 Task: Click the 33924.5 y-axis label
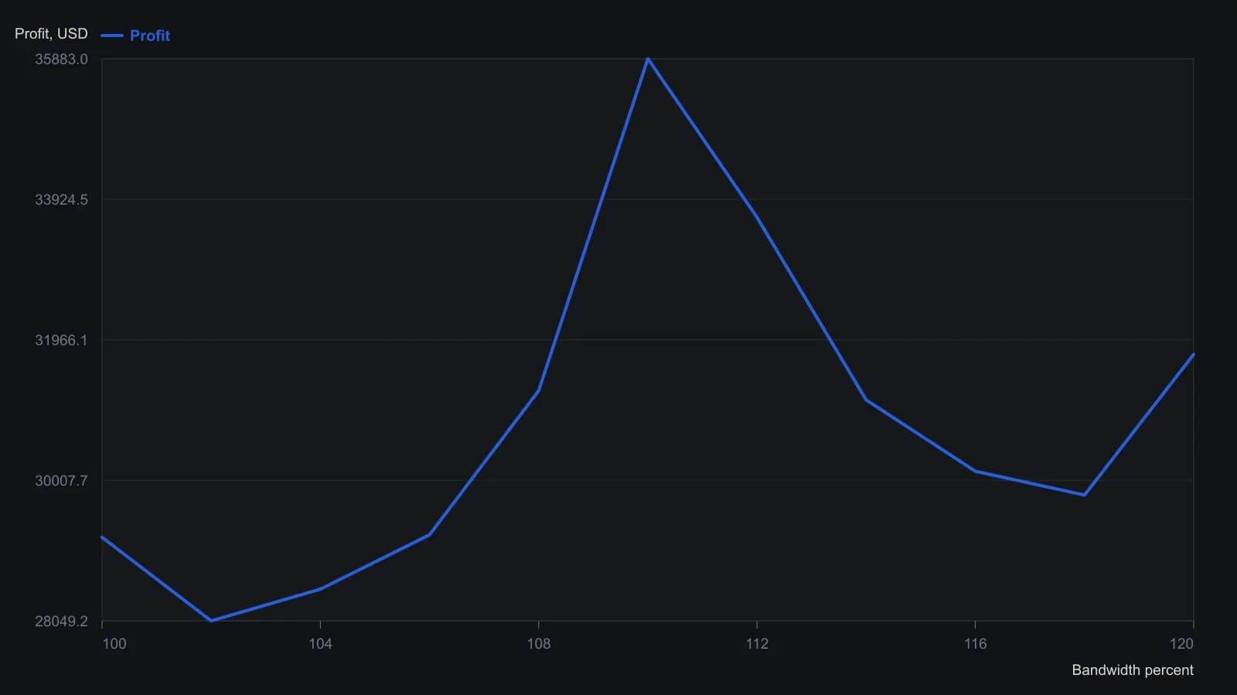point(61,200)
